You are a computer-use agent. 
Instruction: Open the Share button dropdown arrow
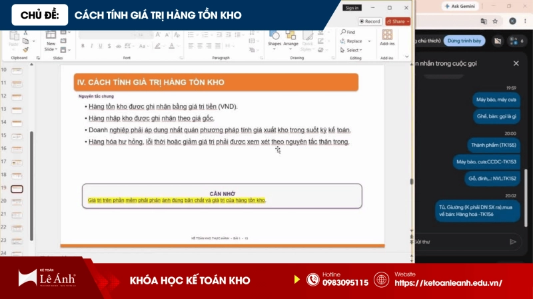(408, 21)
